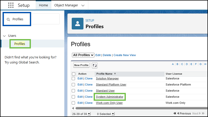
Task: Switch to the Home tab
Action: click(x=43, y=5)
